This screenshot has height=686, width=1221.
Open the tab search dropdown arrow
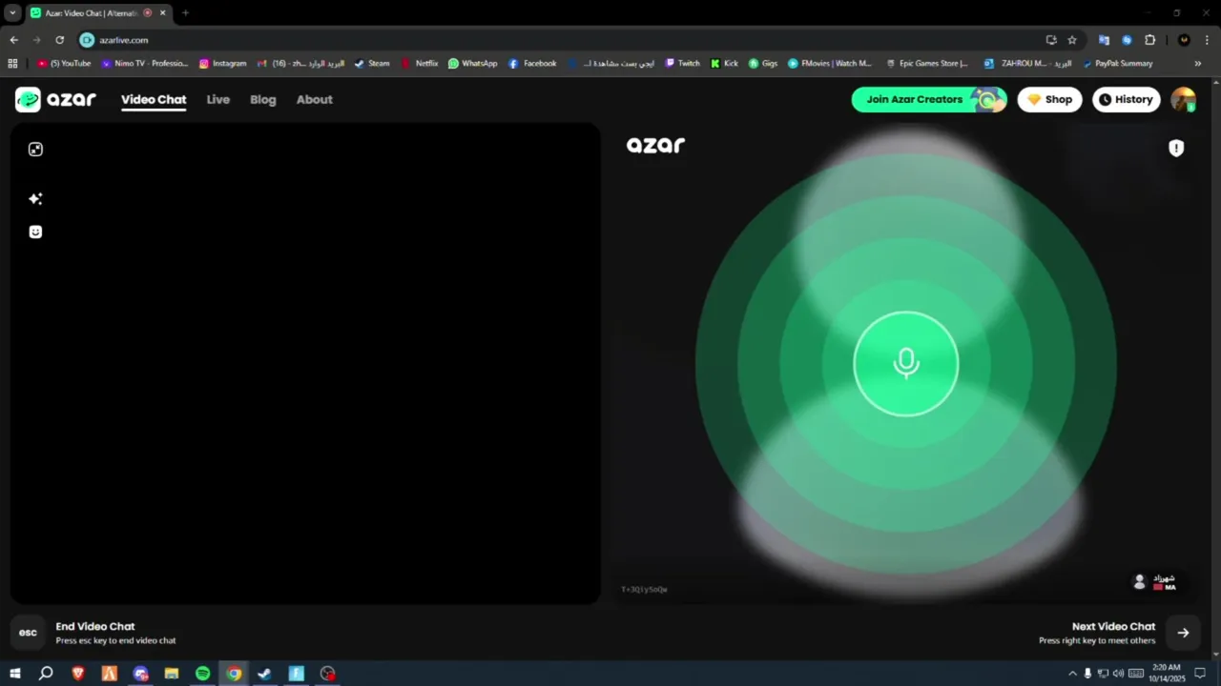click(12, 12)
